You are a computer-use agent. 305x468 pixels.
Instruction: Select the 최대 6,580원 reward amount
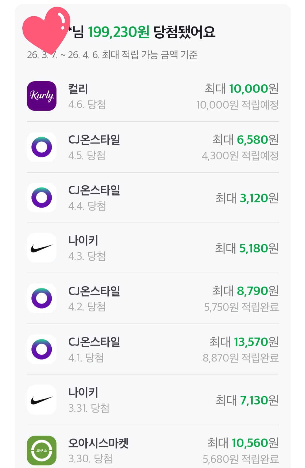point(245,140)
